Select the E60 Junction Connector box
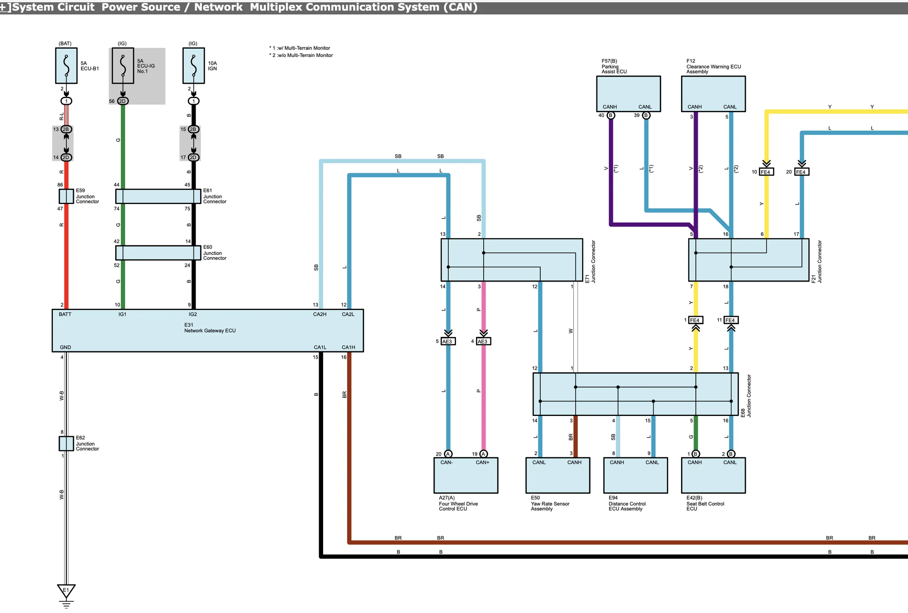The image size is (908, 613). (158, 253)
